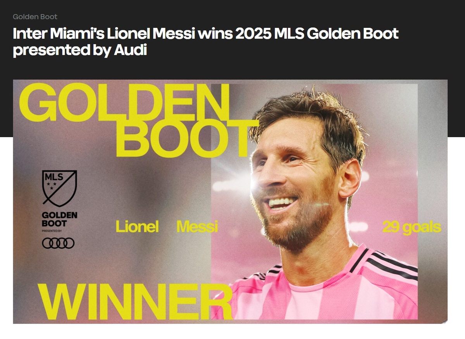
Task: Click the small PRESENTED BY text
Action: coord(52,231)
